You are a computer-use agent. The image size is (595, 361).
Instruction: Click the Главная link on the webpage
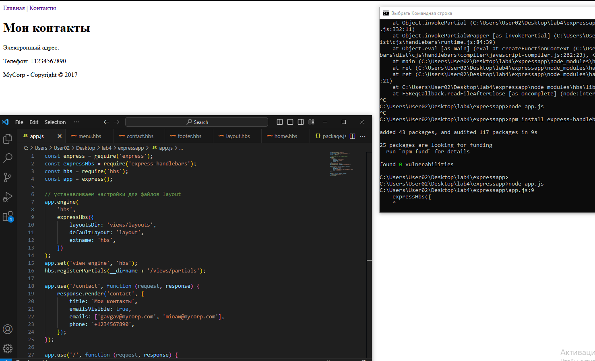pyautogui.click(x=14, y=8)
